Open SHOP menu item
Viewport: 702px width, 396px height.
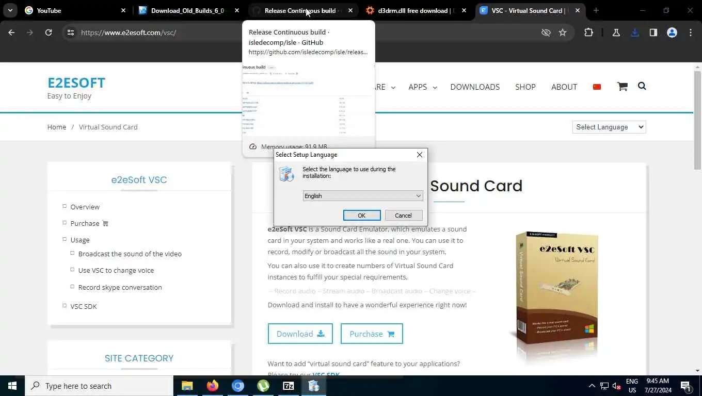(525, 87)
